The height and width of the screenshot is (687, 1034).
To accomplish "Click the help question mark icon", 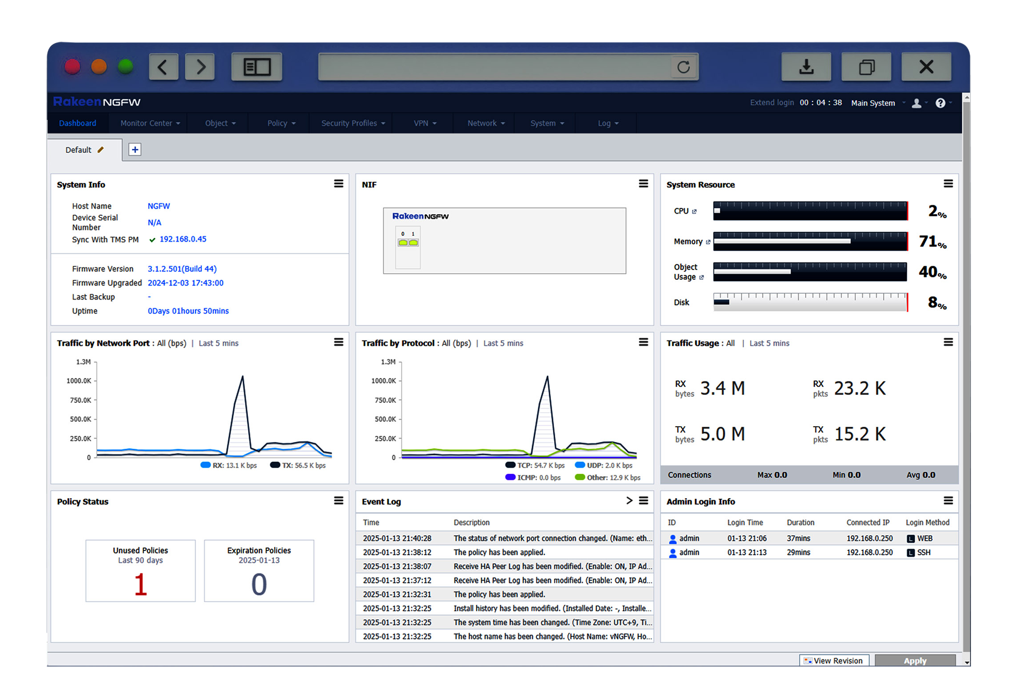I will 940,103.
